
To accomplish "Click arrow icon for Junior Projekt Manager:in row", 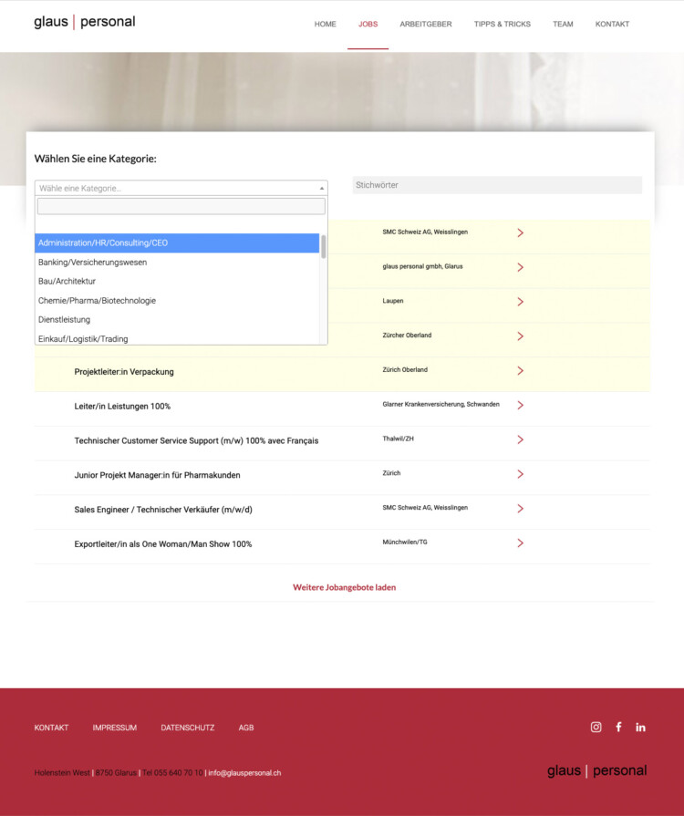I will coord(520,474).
